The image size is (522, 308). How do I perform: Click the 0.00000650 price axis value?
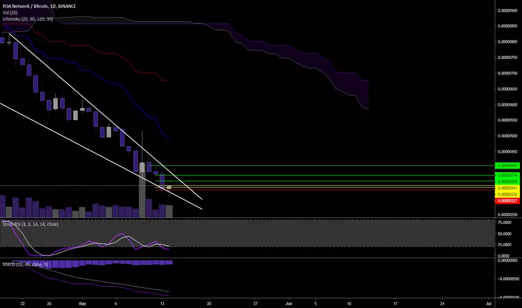(x=507, y=89)
